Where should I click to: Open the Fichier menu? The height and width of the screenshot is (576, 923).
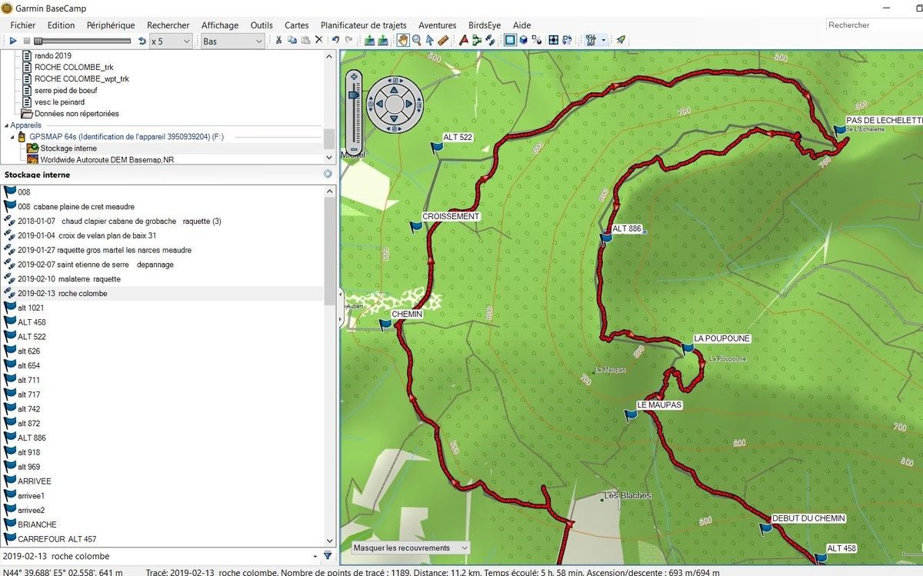point(23,25)
